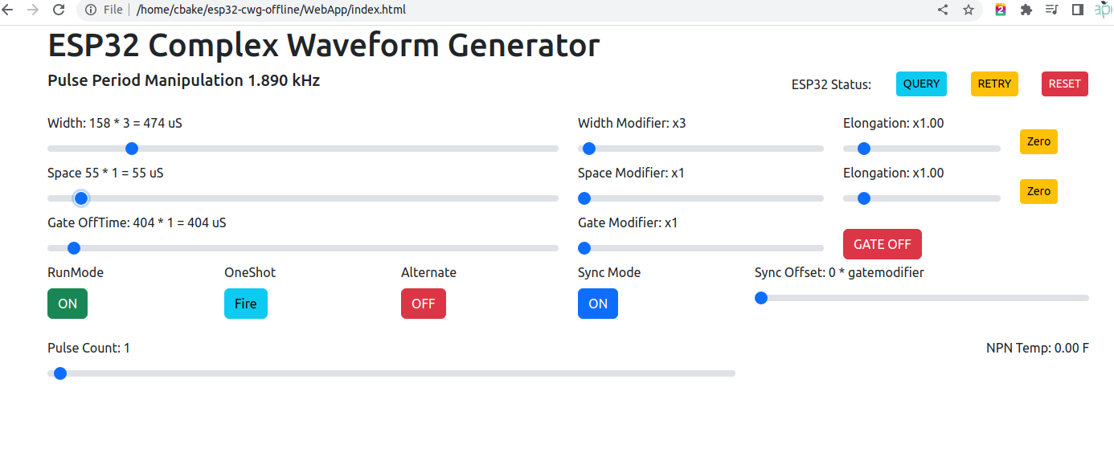The image size is (1114, 465).
Task: Click the share icon in address bar
Action: pos(943,10)
